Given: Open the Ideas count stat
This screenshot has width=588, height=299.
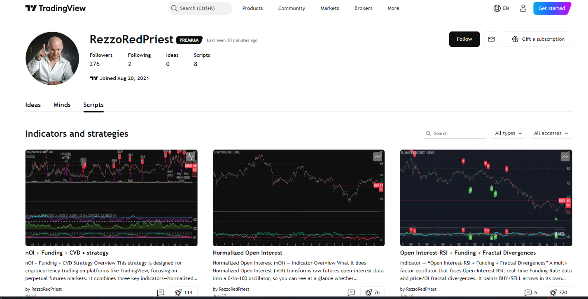Looking at the screenshot, I should [x=172, y=60].
